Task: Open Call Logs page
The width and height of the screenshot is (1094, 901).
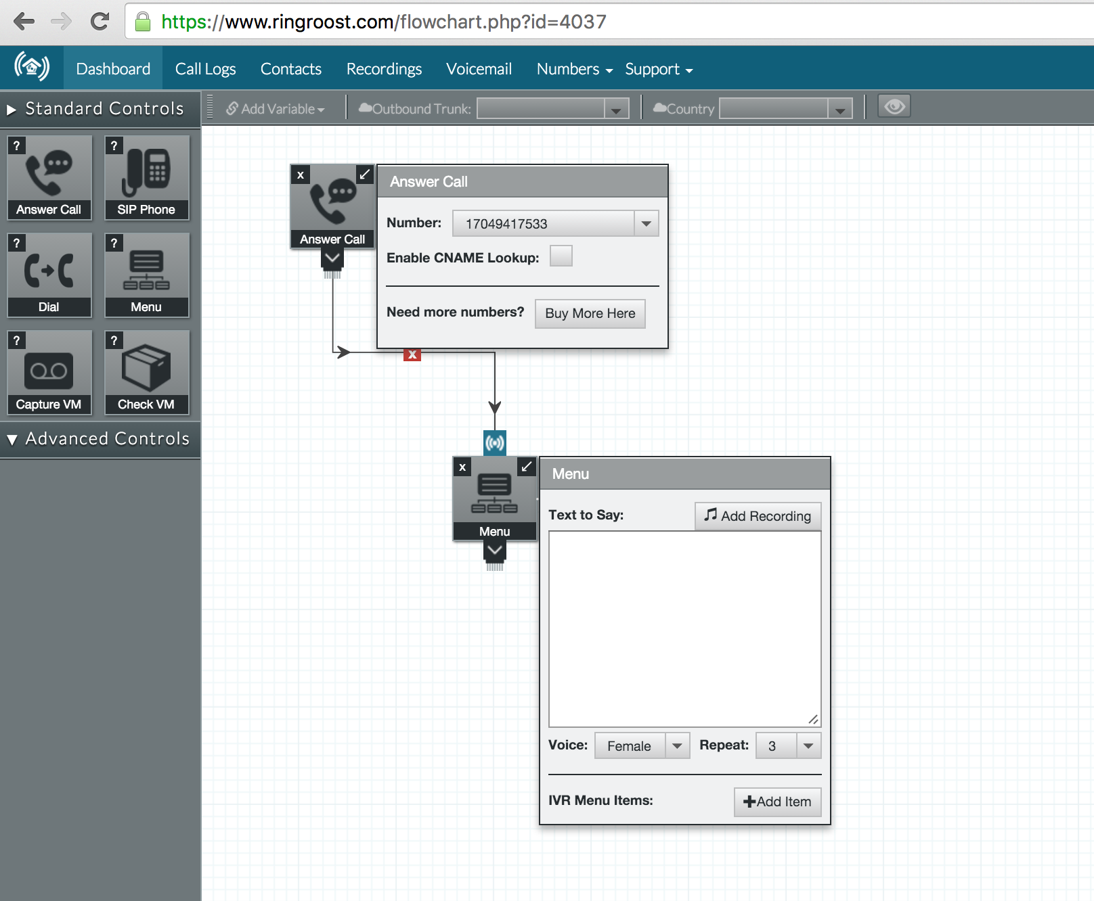Action: tap(205, 69)
